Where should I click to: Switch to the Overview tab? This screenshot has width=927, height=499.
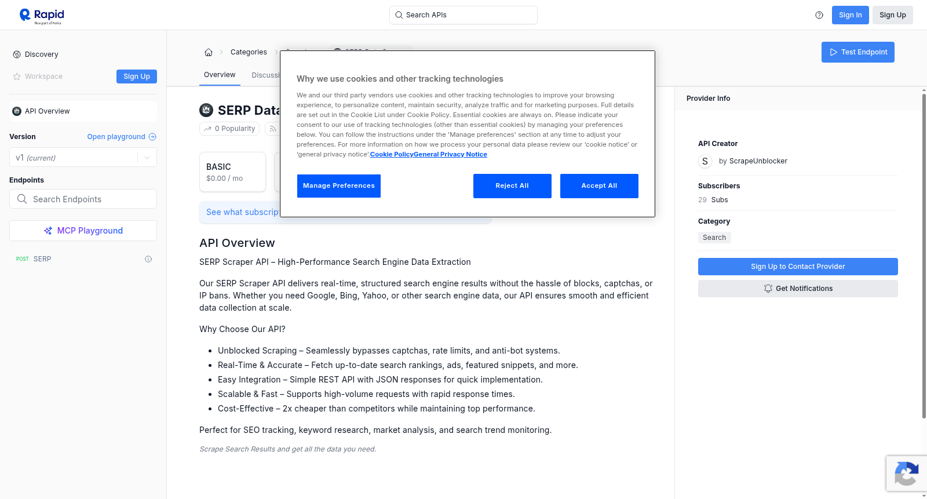[220, 75]
